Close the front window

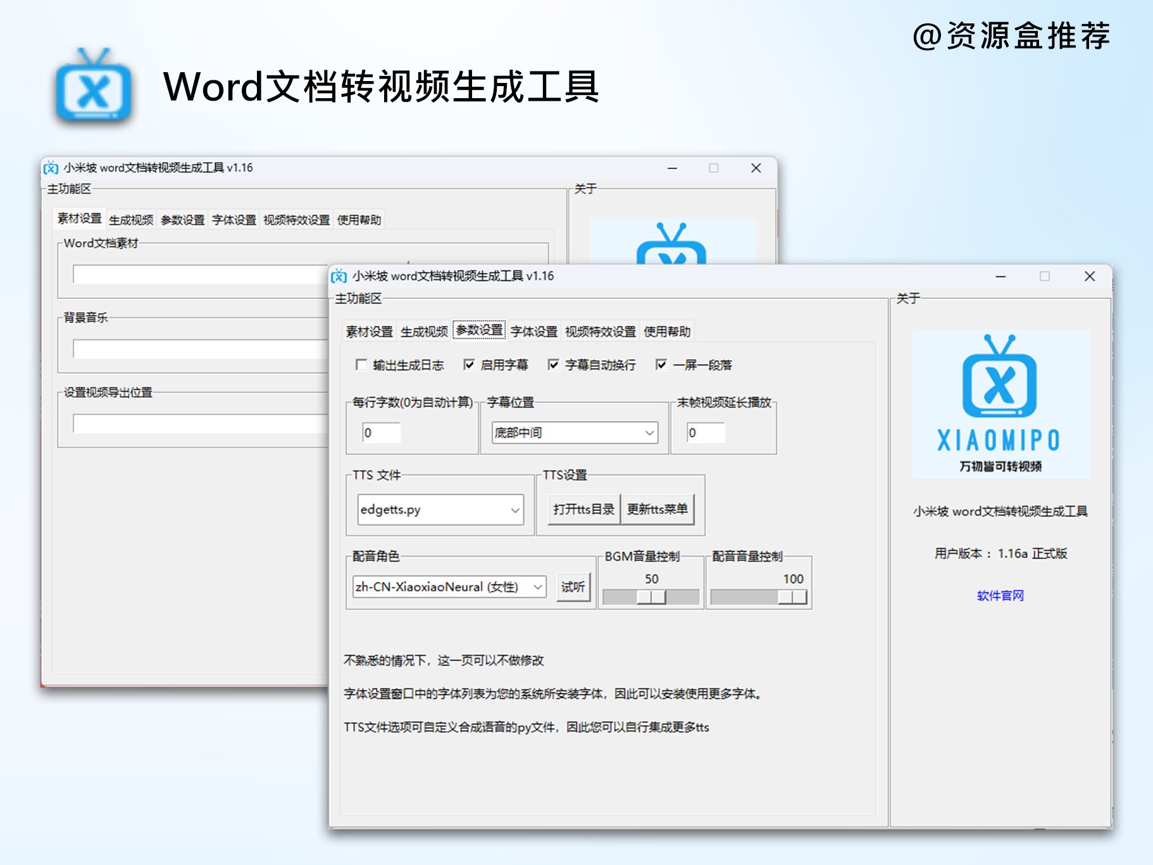[1090, 277]
